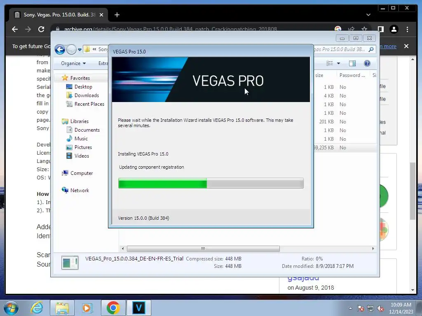Bookmark this page with the star icon
Viewport: 422px width, 316px height.
tap(364, 29)
